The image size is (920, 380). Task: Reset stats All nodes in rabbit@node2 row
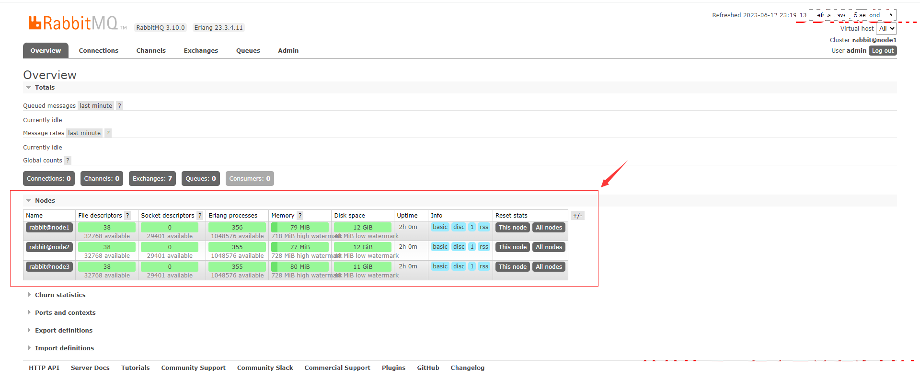click(549, 247)
